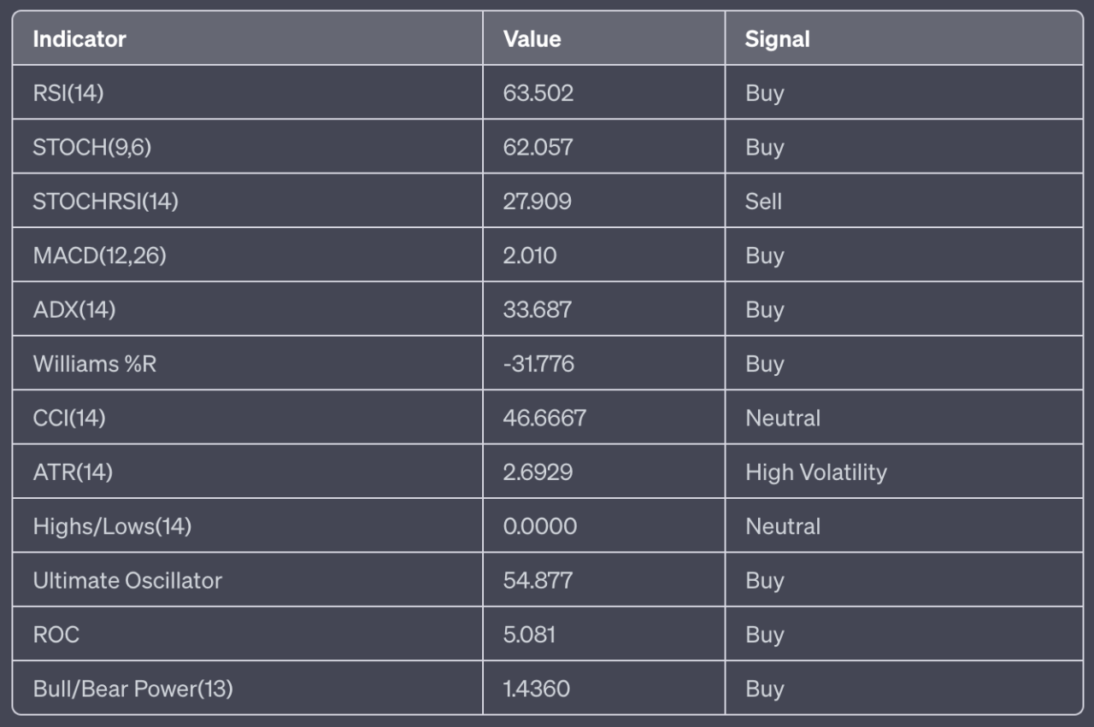This screenshot has height=727, width=1094.
Task: Click the Value column header
Action: pos(532,39)
